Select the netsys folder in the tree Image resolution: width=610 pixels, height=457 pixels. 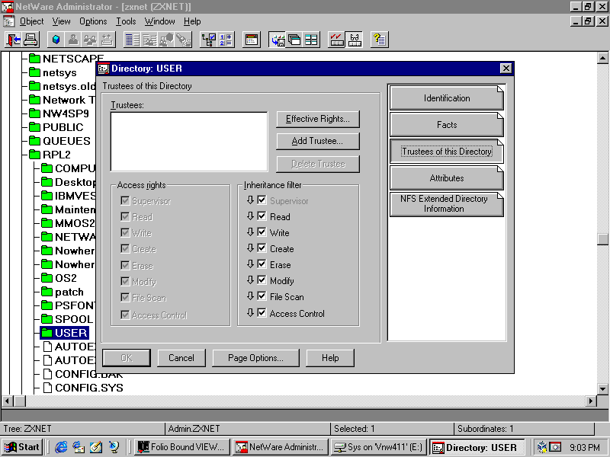point(59,72)
